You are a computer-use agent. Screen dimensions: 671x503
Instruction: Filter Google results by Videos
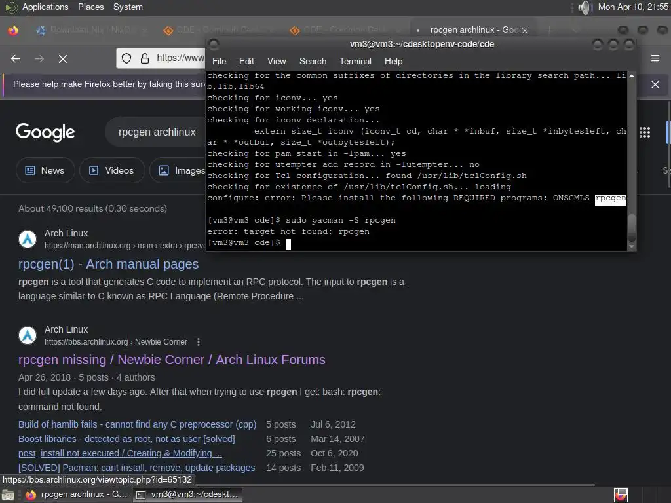click(x=112, y=170)
